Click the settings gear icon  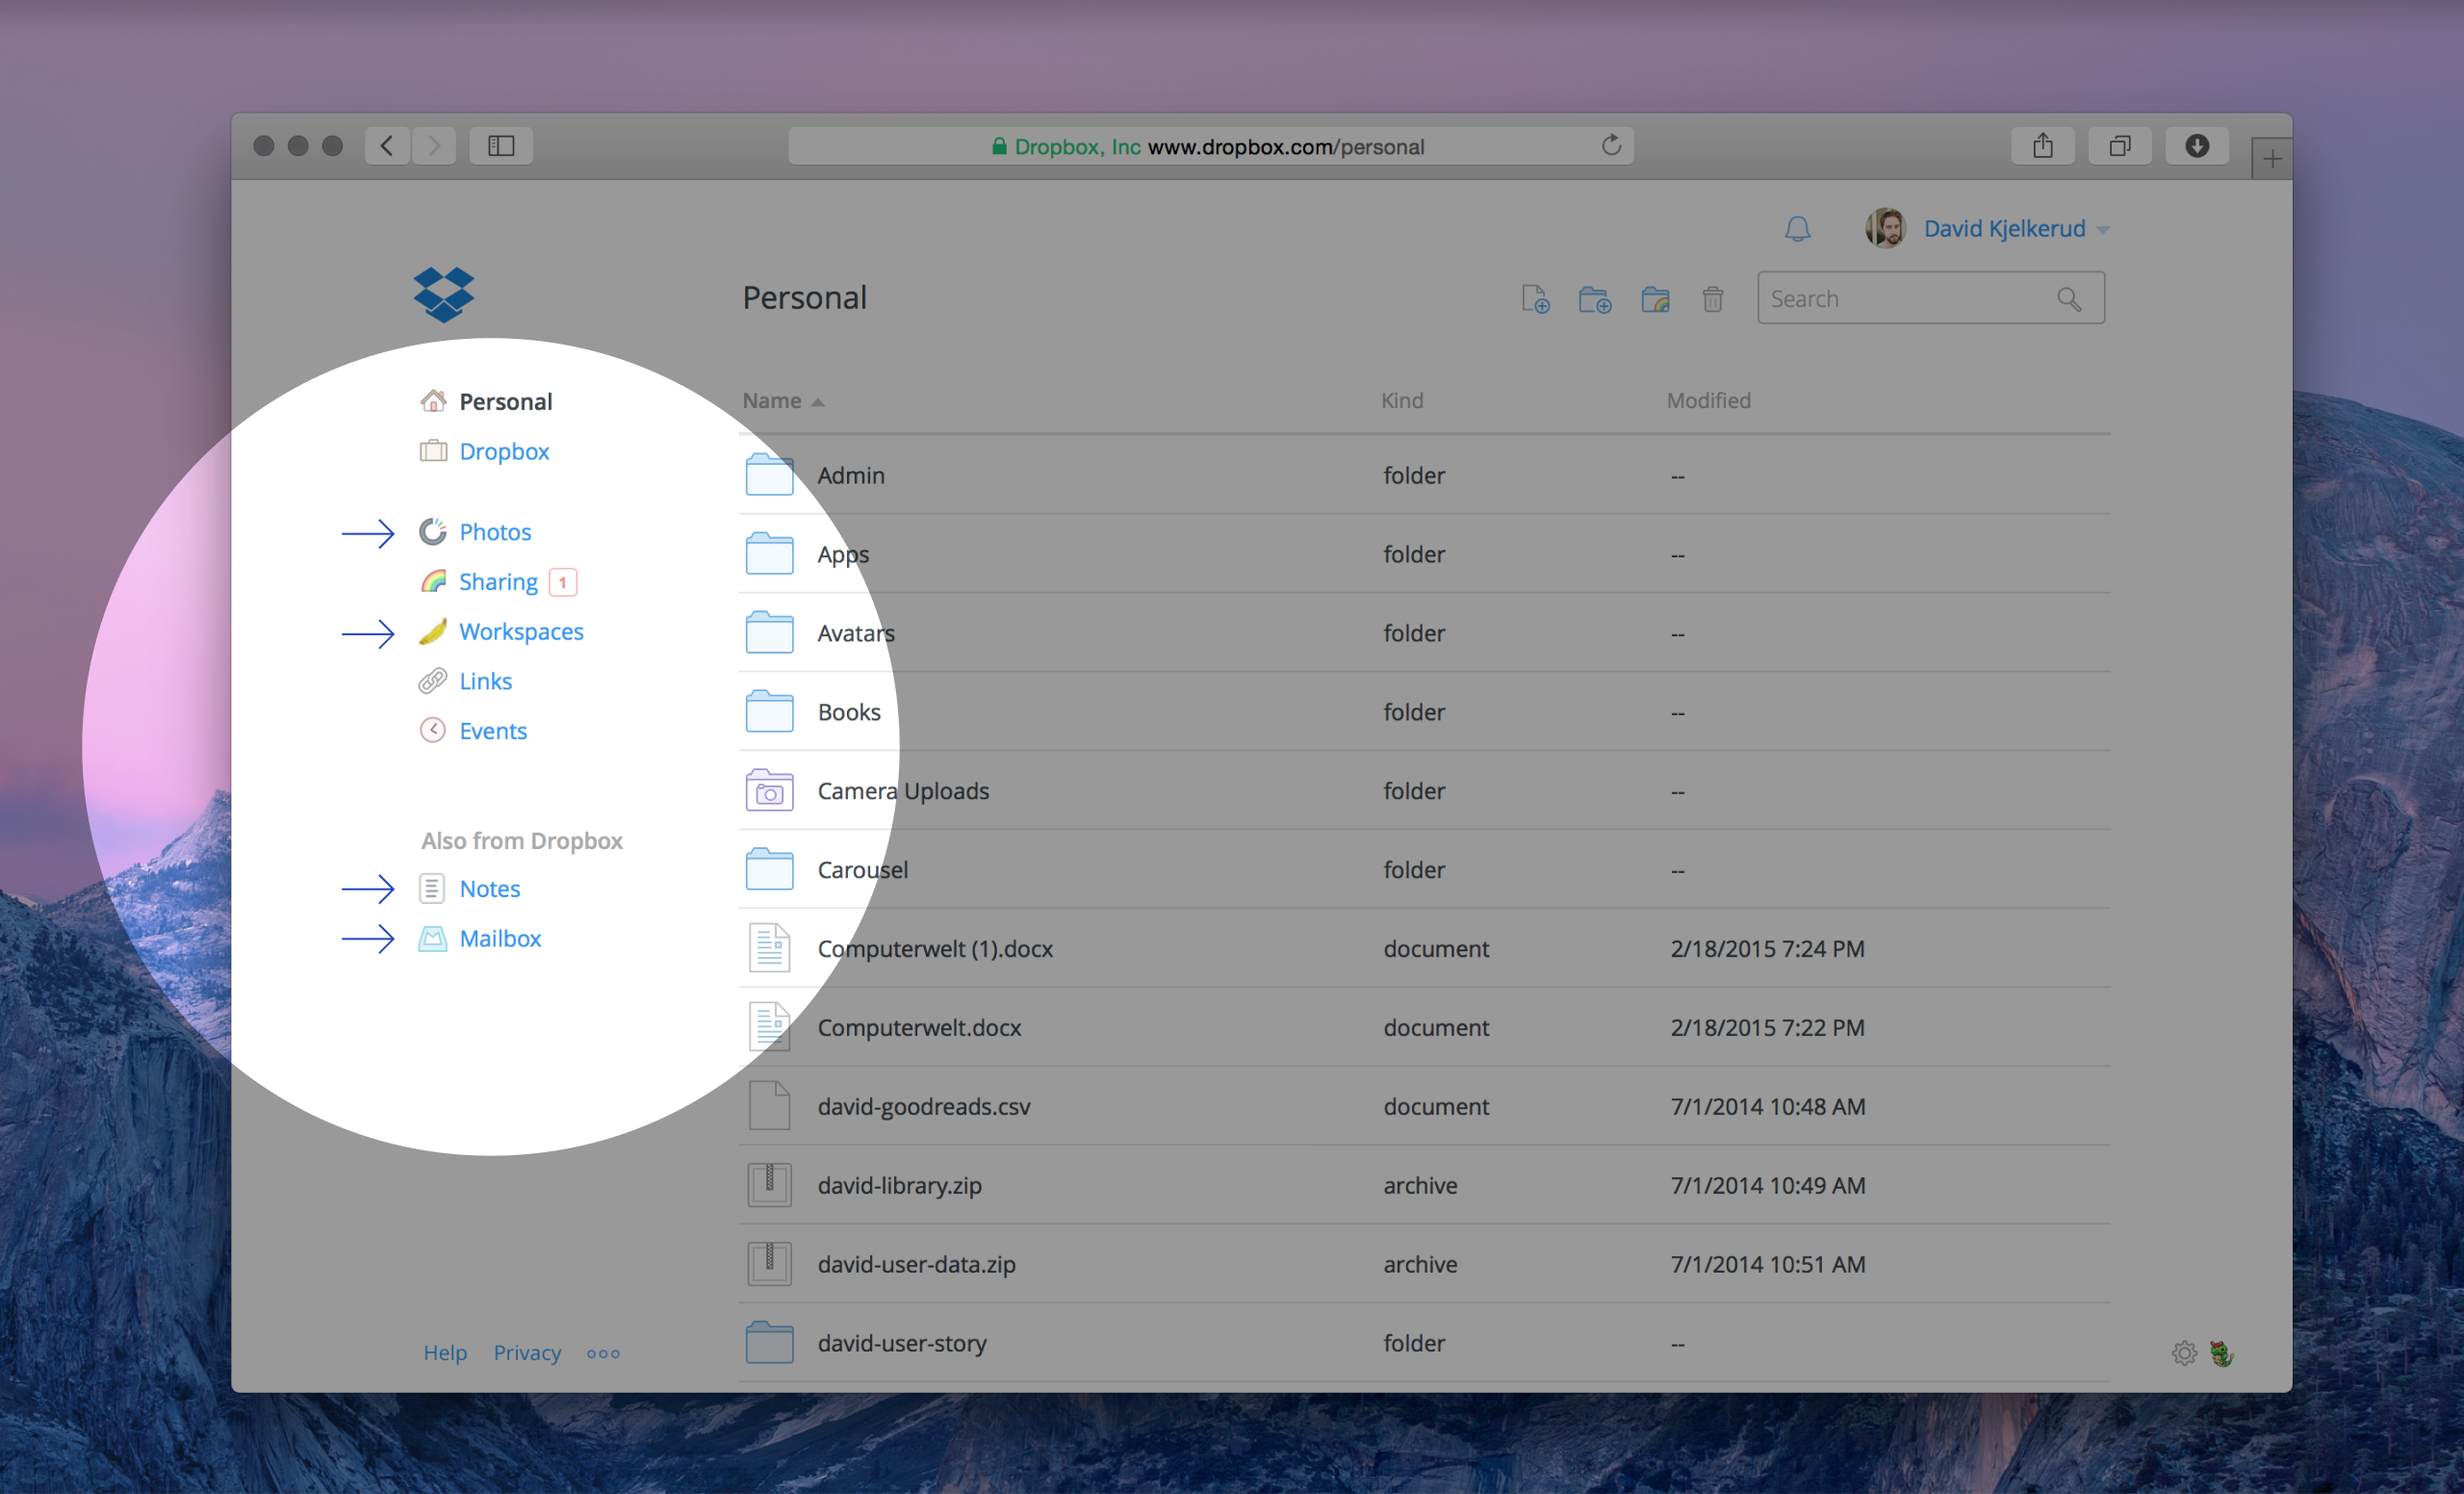[2184, 1354]
